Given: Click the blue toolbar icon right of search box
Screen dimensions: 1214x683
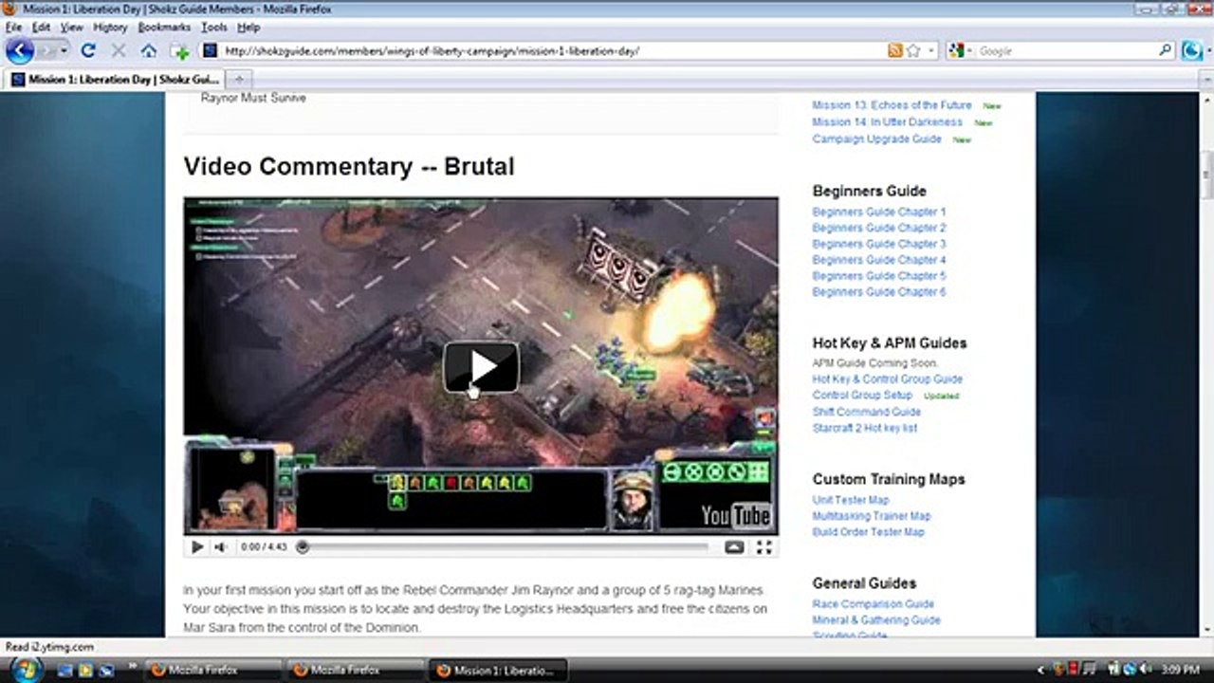Looking at the screenshot, I should click(1192, 50).
